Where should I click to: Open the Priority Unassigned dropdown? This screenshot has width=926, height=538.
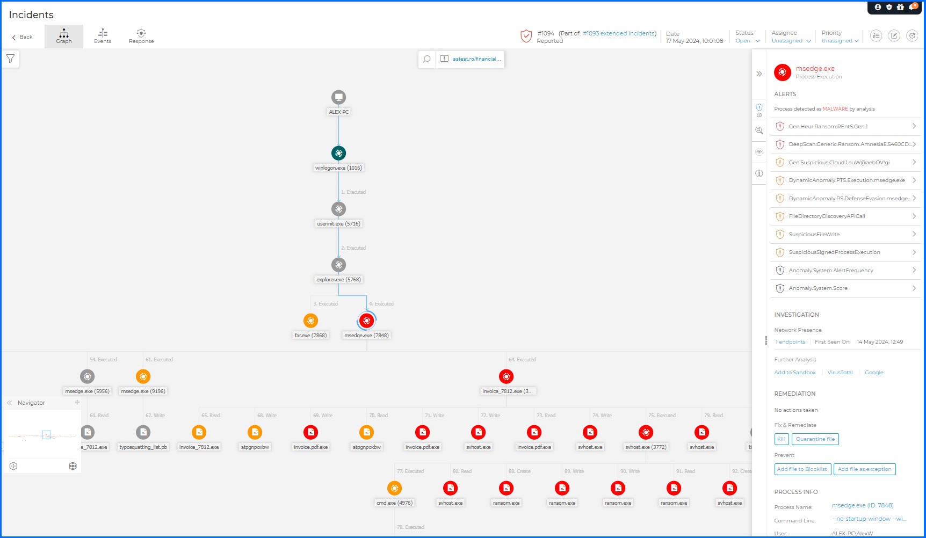coord(840,41)
